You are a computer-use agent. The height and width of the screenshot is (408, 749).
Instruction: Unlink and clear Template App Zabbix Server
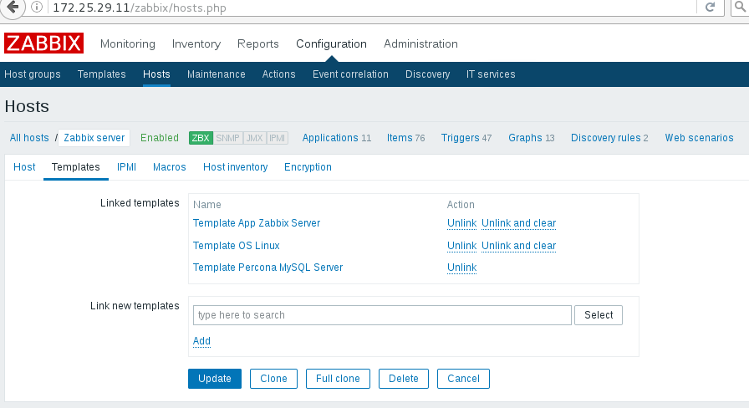[519, 223]
